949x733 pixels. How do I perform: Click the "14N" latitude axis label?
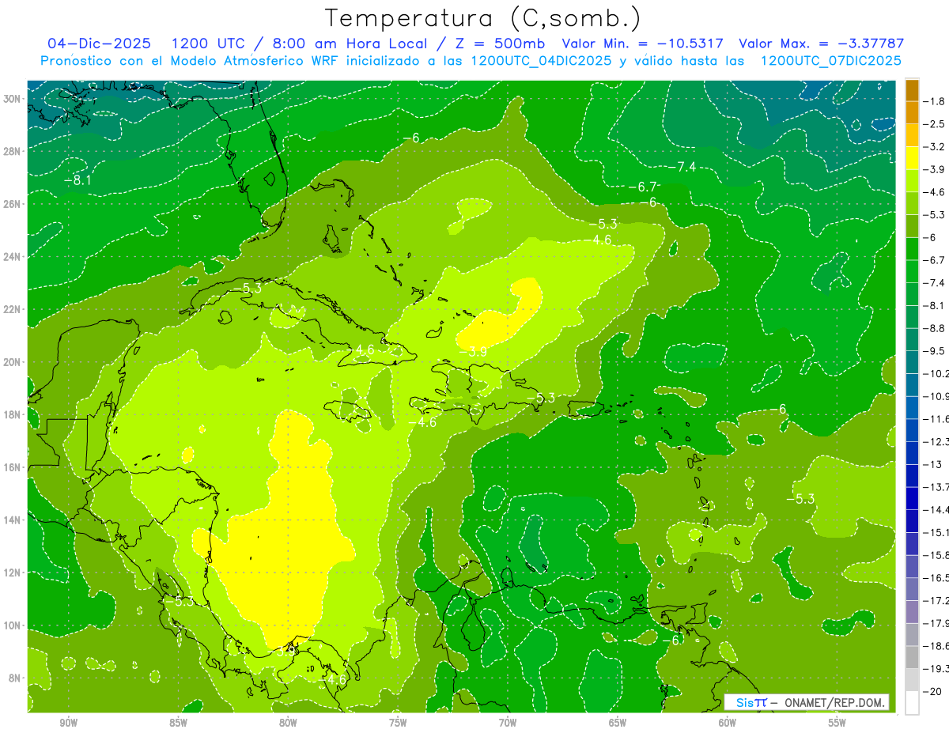point(12,520)
